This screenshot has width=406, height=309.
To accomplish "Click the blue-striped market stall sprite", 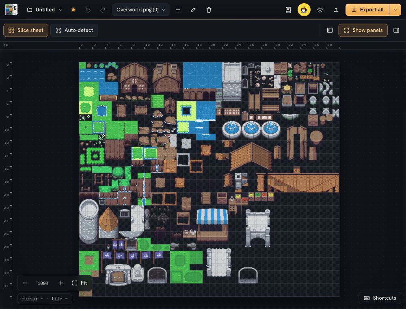I will coord(212,225).
